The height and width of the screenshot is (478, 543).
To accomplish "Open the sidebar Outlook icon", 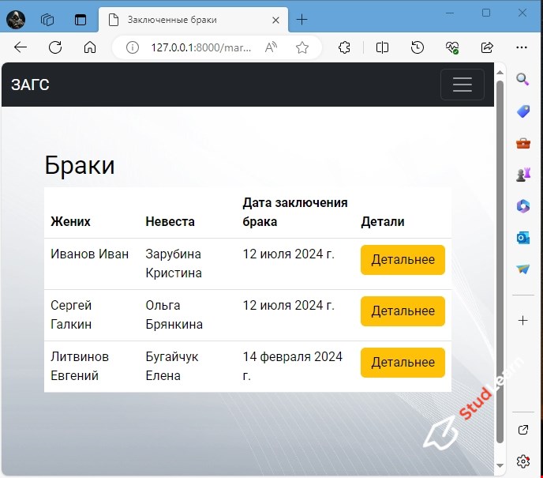I will click(523, 238).
